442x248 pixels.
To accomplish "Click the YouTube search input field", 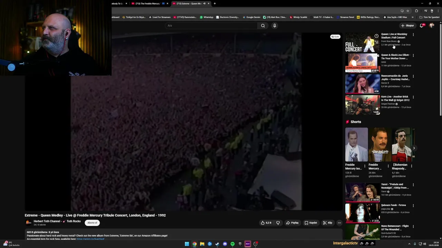I will point(211,25).
